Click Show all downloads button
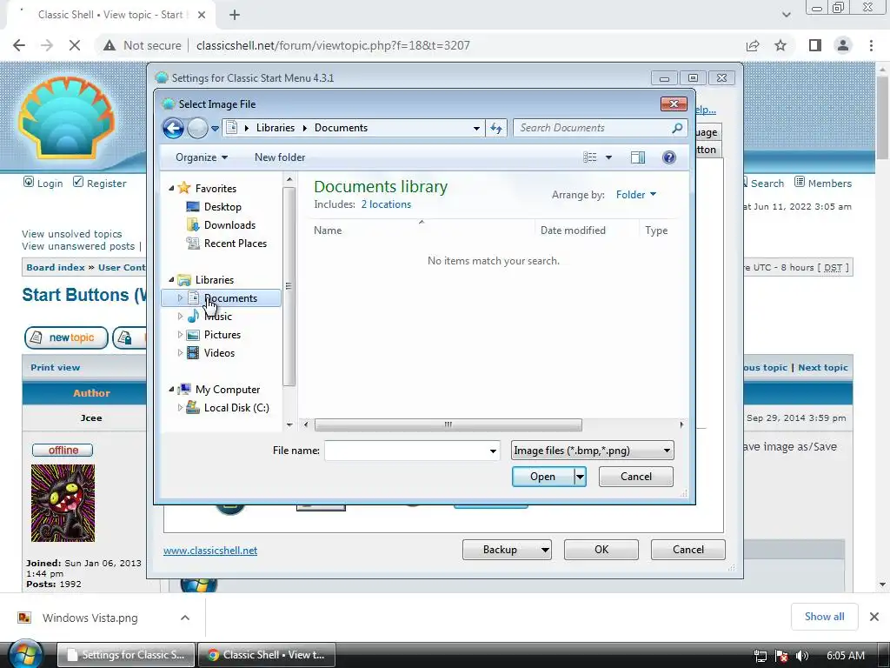This screenshot has width=890, height=668. pyautogui.click(x=824, y=617)
